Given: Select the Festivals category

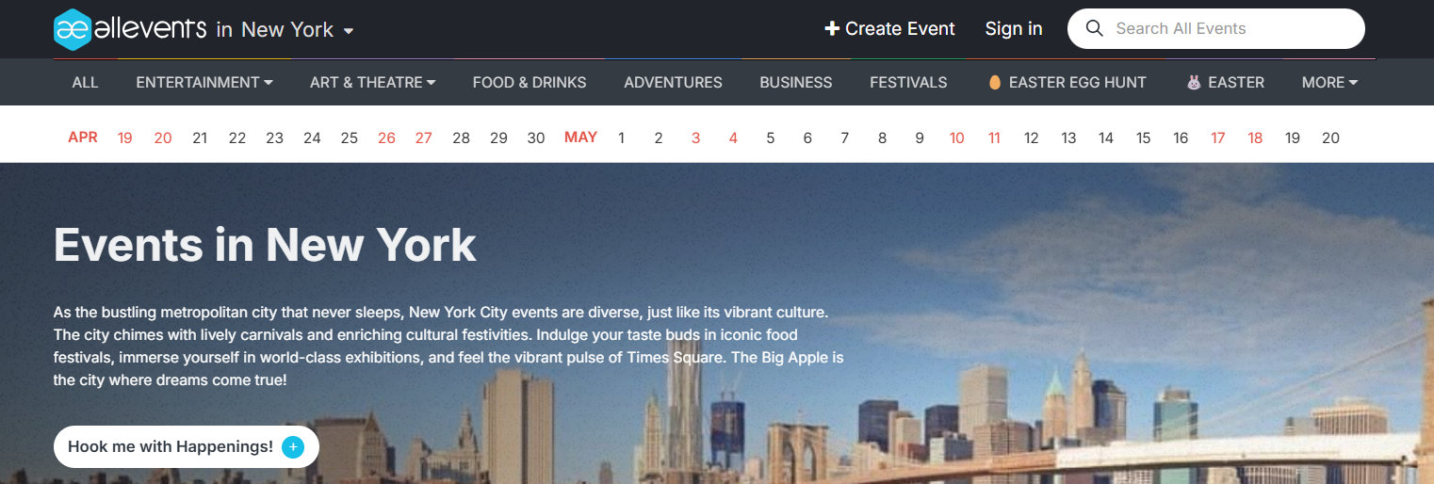Looking at the screenshot, I should tap(908, 83).
